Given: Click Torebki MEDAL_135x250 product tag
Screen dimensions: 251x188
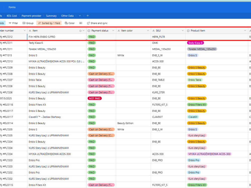Looking at the screenshot, I should [202, 49].
